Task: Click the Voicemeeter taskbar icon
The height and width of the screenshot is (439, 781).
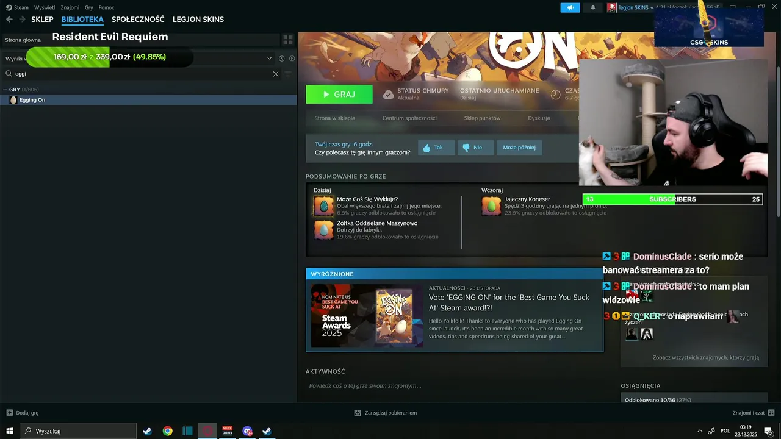Action: 227,431
